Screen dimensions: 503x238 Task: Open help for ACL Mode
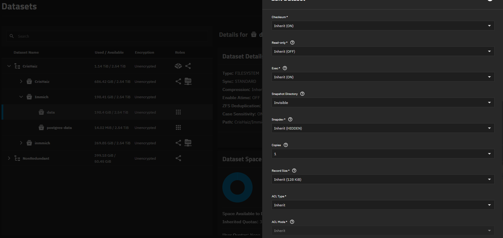pos(292,222)
